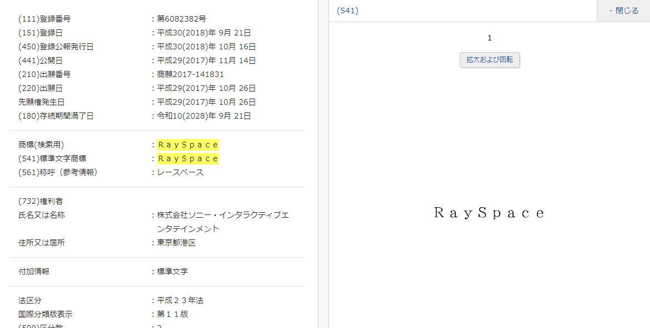Click the (732)権利者 heading

click(40, 201)
